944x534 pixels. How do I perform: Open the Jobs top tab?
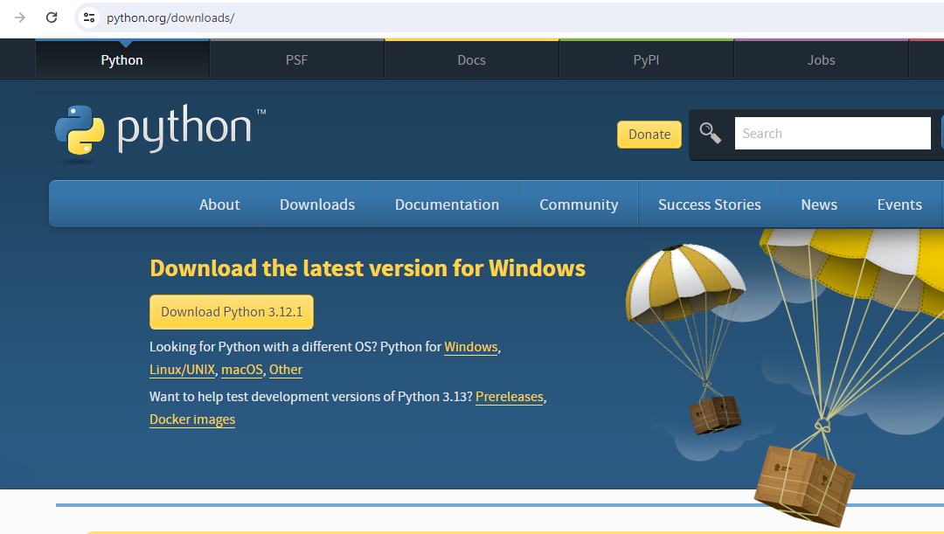point(821,60)
